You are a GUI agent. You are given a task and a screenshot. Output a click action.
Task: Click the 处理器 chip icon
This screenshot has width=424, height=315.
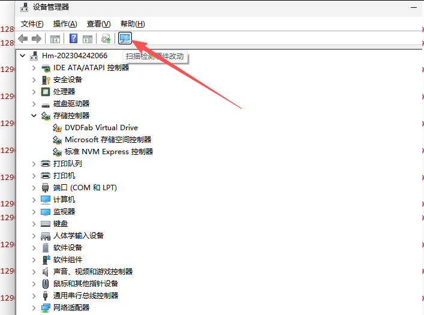coord(46,92)
